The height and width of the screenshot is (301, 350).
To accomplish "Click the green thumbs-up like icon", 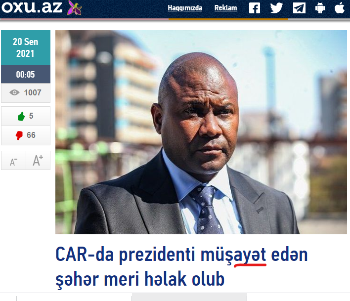I will point(21,116).
